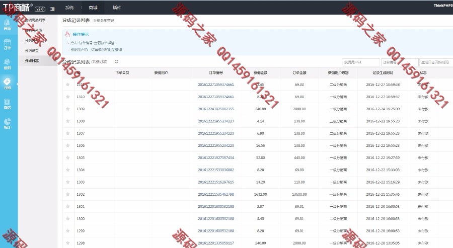Open order link 201612211535462798
The width and height of the screenshot is (453, 248).
click(x=216, y=194)
